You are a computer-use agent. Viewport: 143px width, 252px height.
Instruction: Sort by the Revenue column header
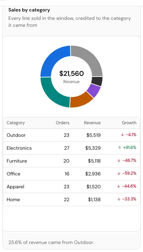pos(92,123)
